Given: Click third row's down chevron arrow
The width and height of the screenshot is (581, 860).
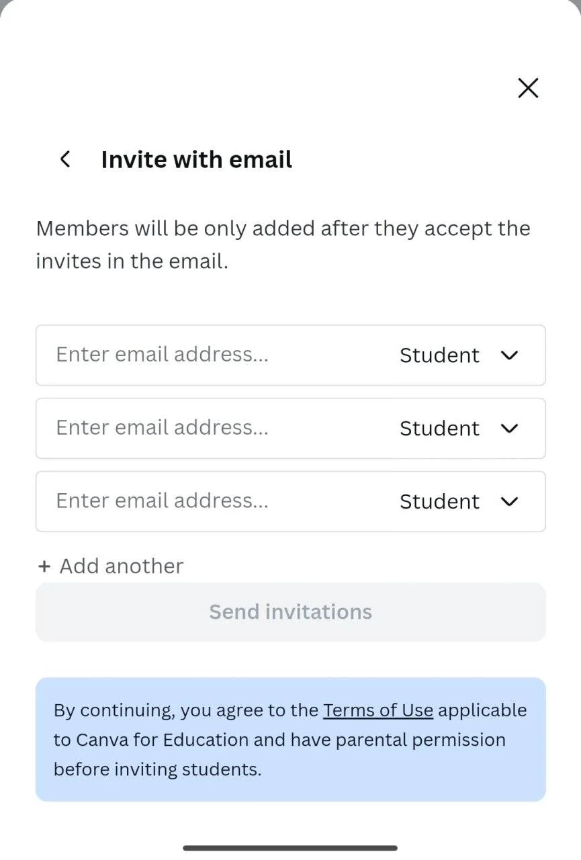Looking at the screenshot, I should point(510,501).
